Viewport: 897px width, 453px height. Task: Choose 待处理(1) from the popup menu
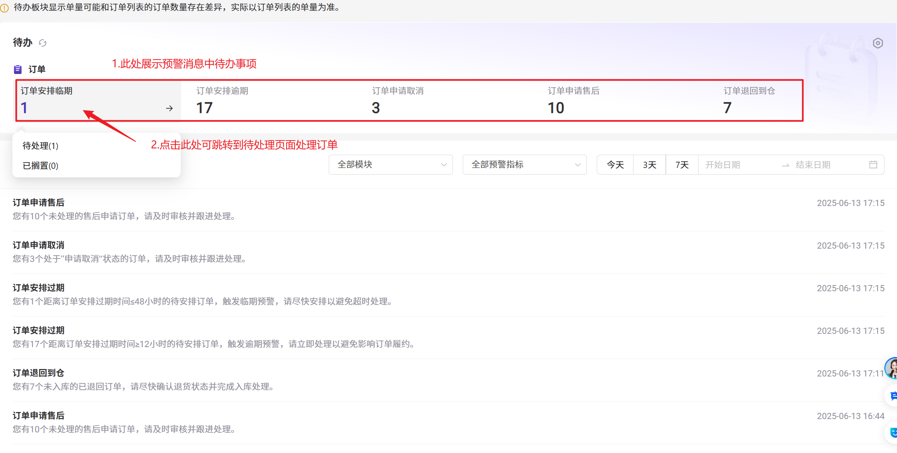(x=41, y=146)
